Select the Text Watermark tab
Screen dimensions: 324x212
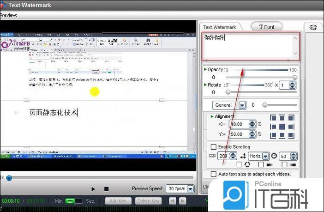point(219,27)
